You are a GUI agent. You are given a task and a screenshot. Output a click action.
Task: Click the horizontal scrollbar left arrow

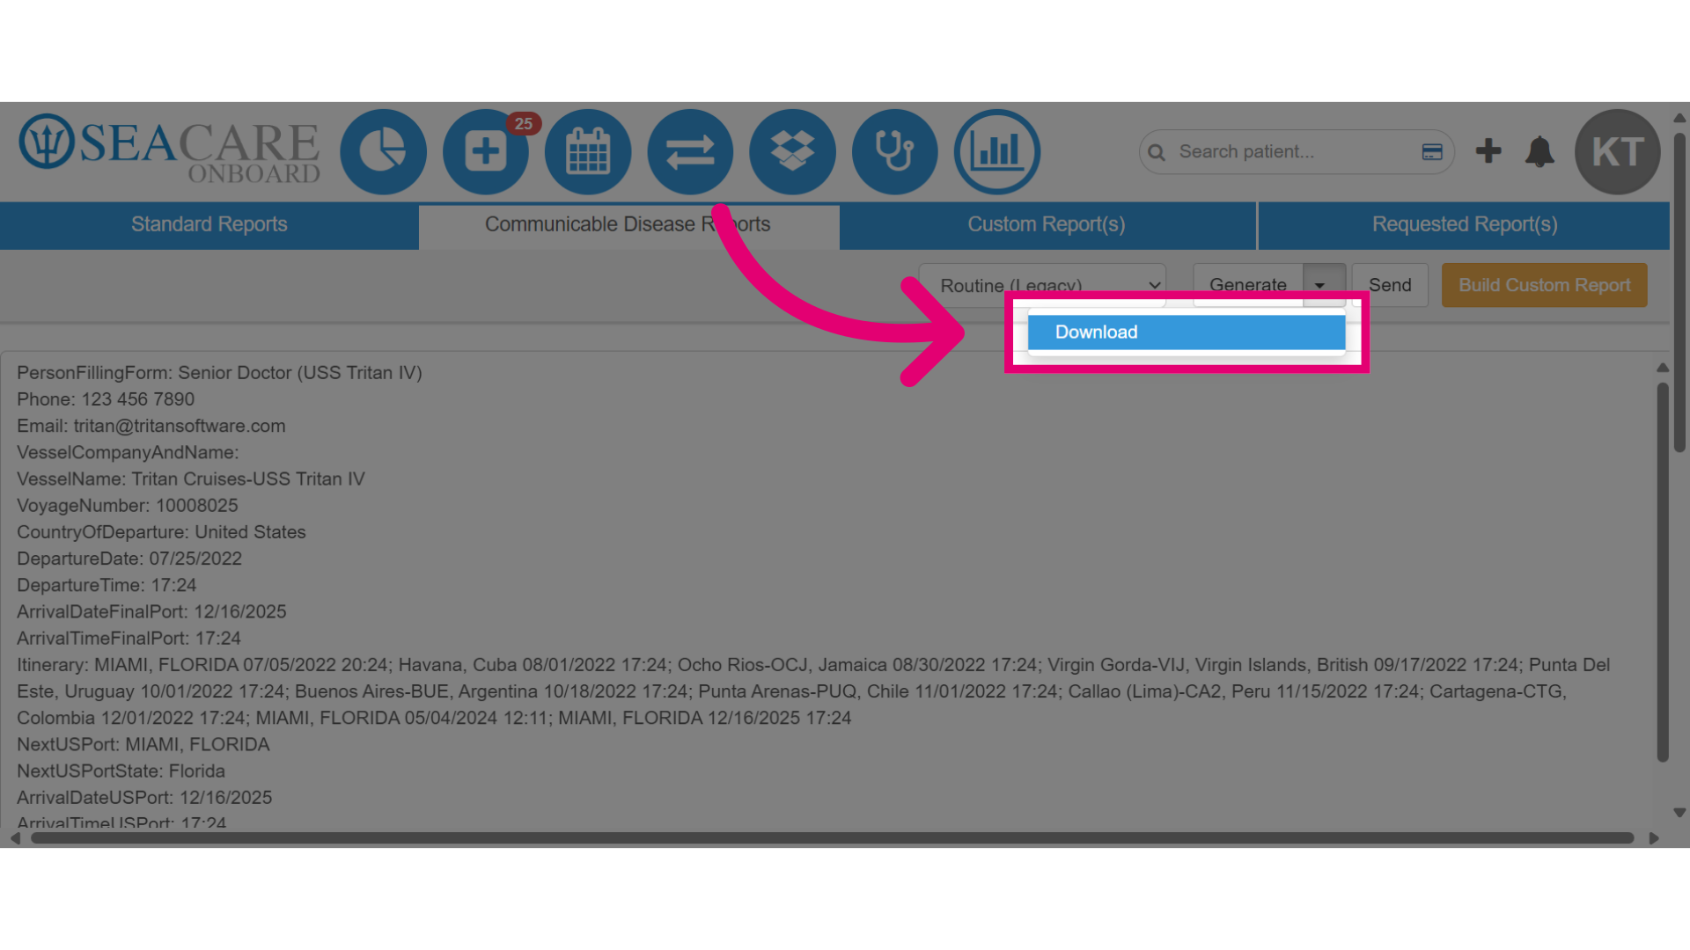(15, 838)
